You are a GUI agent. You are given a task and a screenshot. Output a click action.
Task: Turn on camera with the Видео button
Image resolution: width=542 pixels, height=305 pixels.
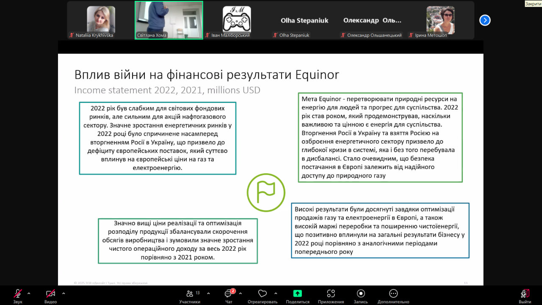[51, 296]
